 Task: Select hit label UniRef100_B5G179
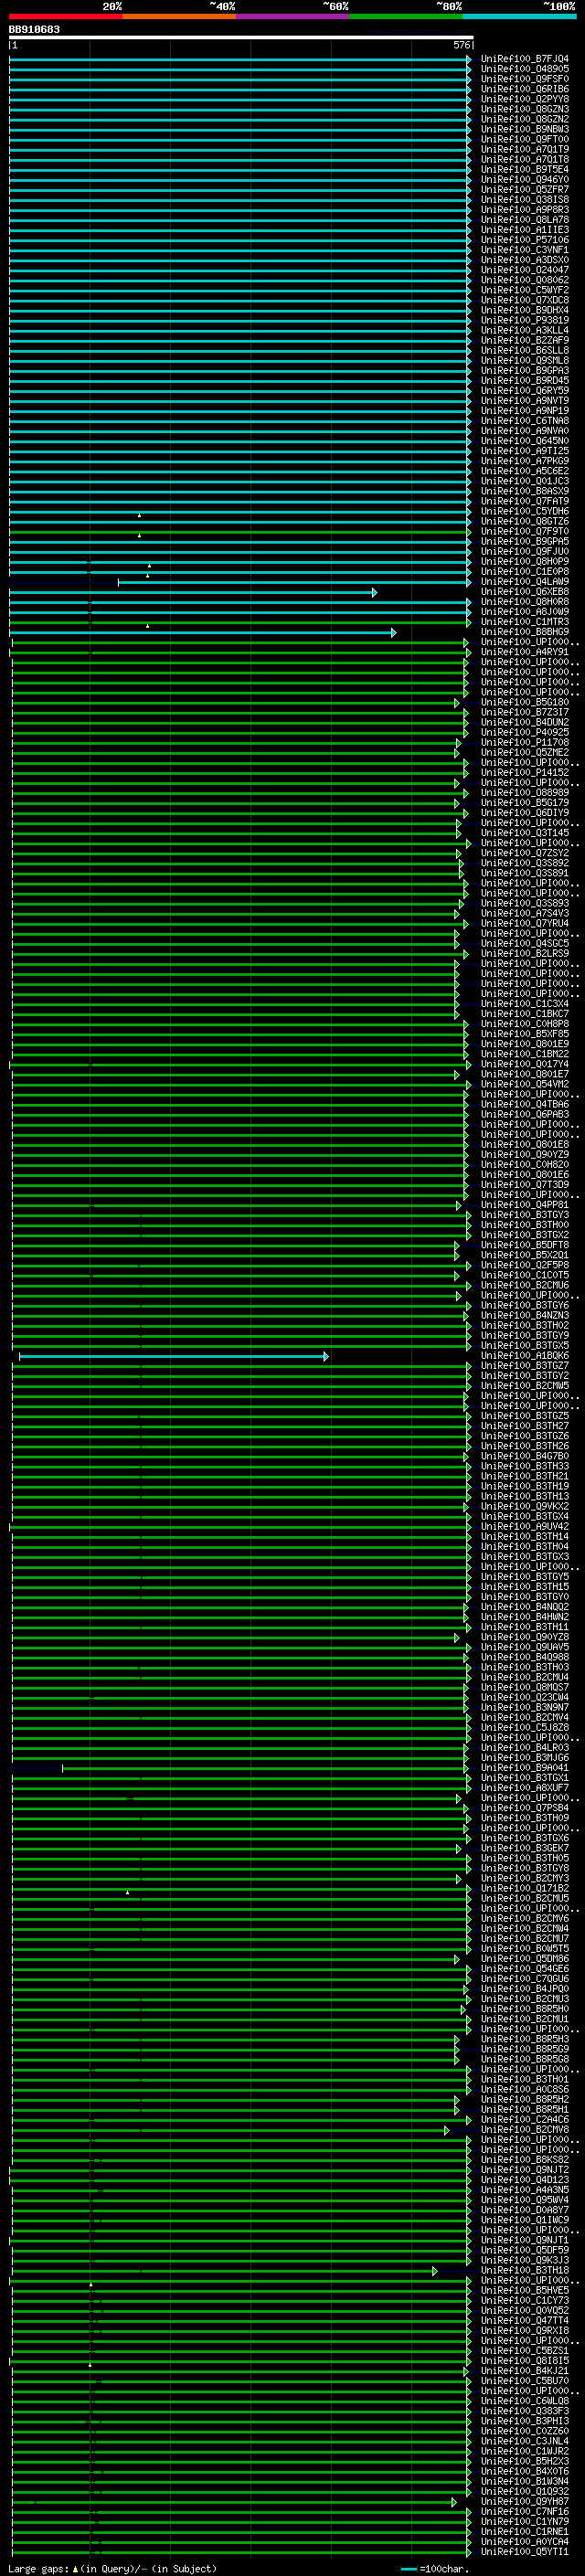[x=524, y=803]
